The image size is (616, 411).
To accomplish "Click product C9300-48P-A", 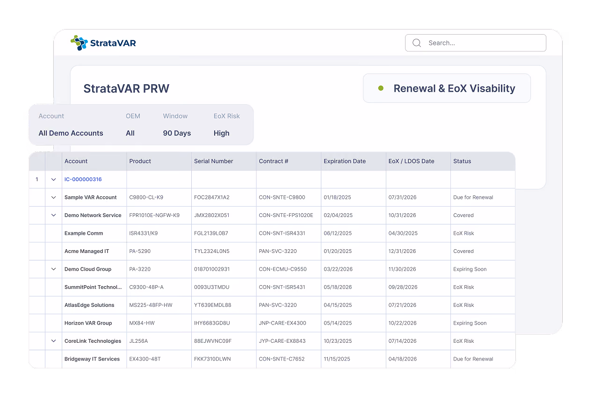I will [146, 287].
